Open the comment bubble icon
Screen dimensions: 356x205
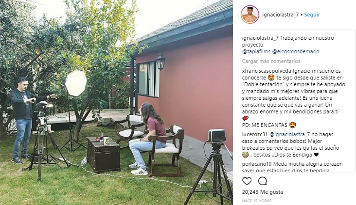click(263, 181)
